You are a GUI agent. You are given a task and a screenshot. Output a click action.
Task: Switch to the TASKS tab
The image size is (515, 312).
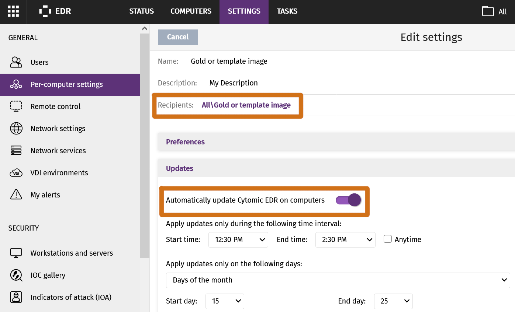[x=287, y=11]
